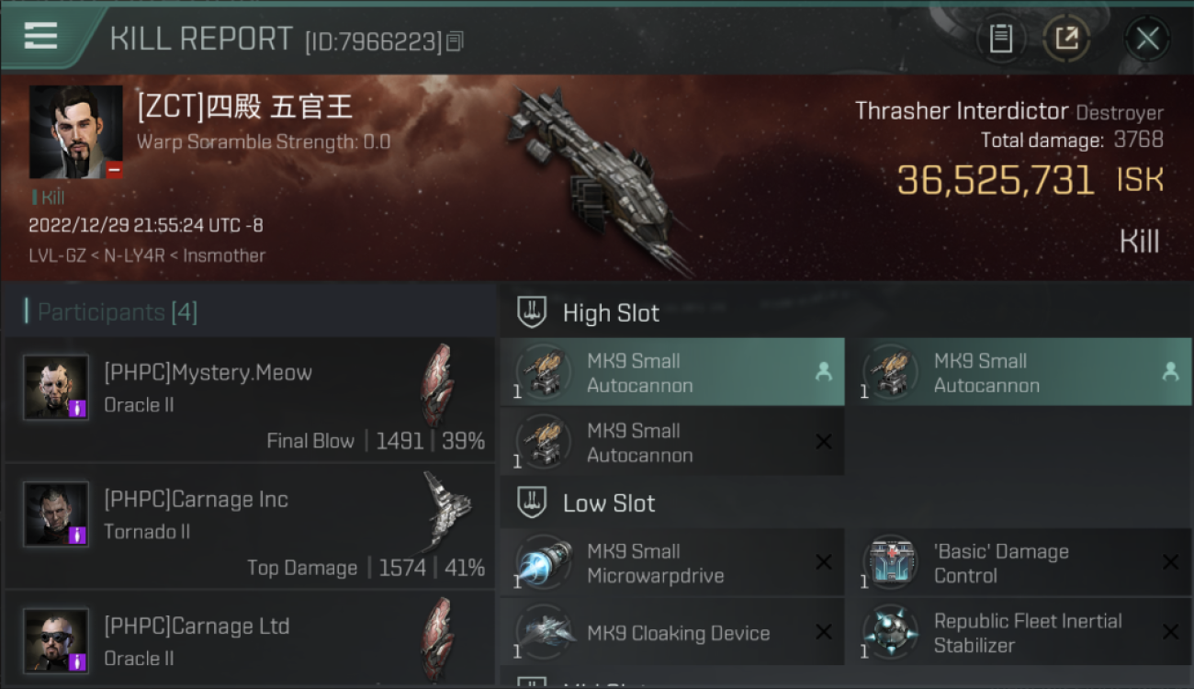
Task: View victim pilot portrait
Action: pos(76,132)
